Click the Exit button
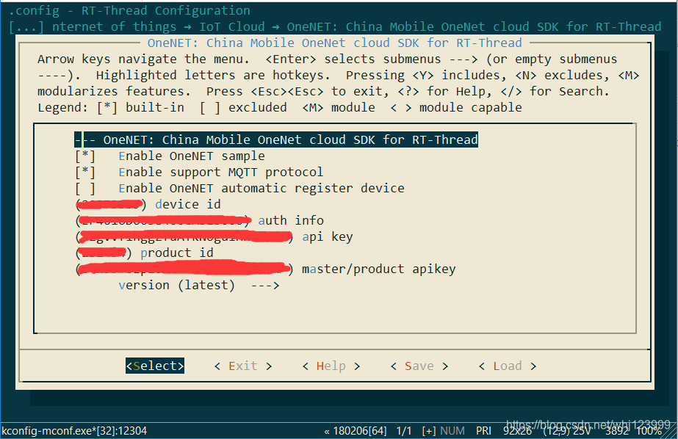Image resolution: width=678 pixels, height=439 pixels. click(x=243, y=366)
